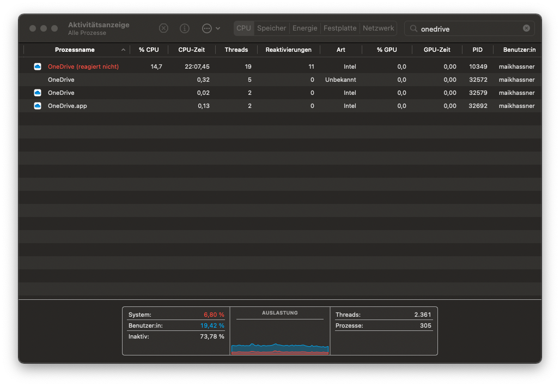Show the Netzwerk tab
Viewport: 560px width, 386px height.
[378, 28]
